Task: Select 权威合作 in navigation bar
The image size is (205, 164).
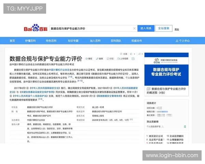Action: pyautogui.click(x=137, y=41)
